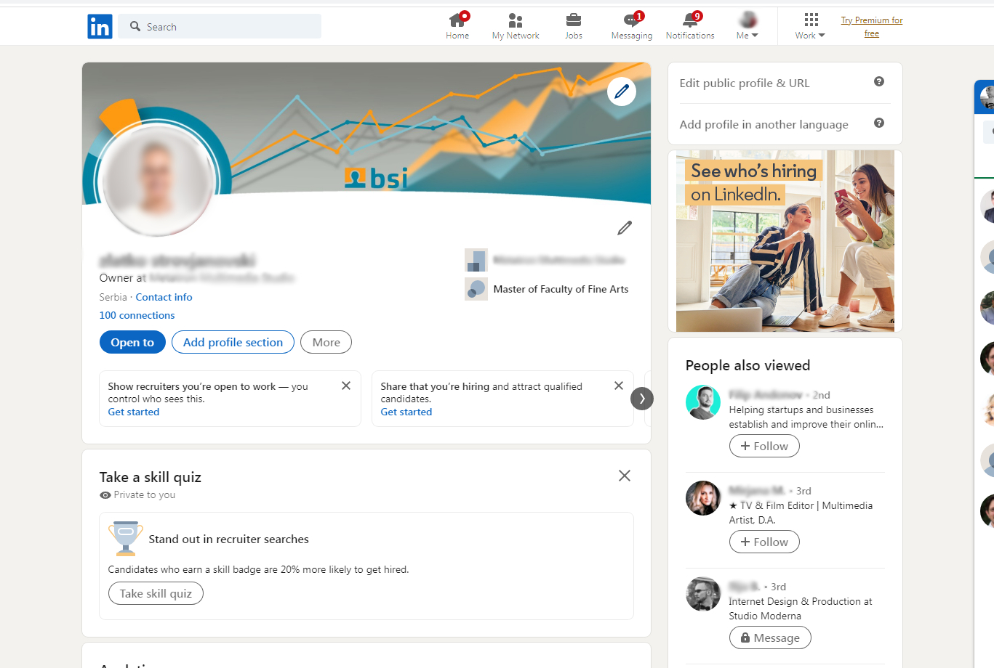Screen dimensions: 994x668
Task: Open Notifications bell icon
Action: click(689, 20)
